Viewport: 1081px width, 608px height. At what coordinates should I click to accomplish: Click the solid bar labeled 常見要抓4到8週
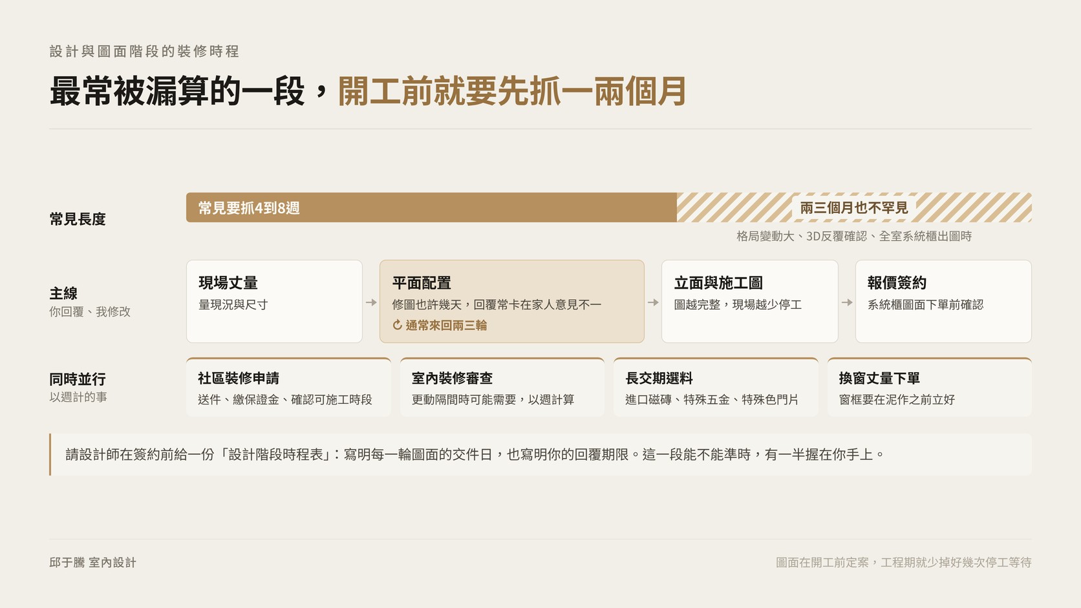click(431, 207)
